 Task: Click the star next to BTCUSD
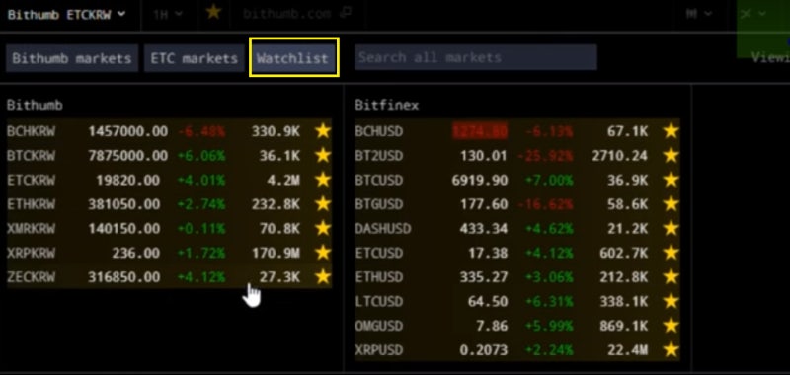(x=671, y=180)
